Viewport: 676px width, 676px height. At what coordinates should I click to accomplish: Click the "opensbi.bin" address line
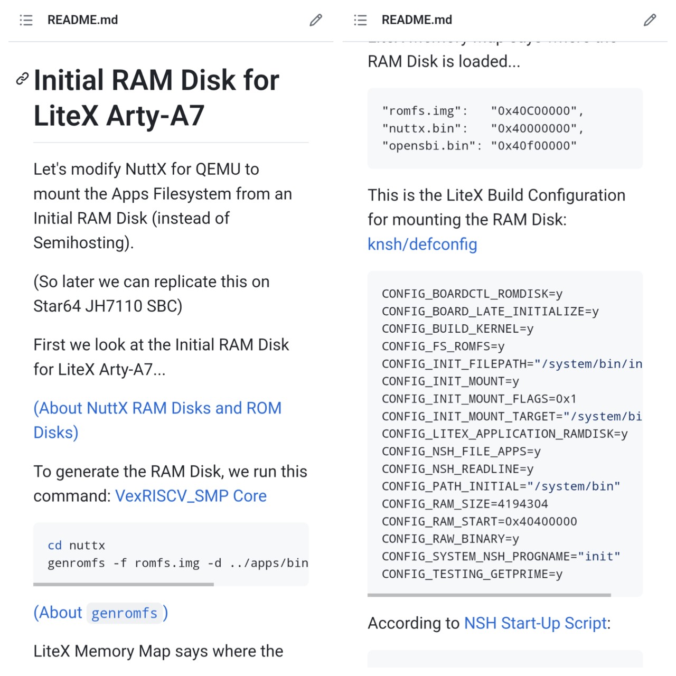pos(479,146)
